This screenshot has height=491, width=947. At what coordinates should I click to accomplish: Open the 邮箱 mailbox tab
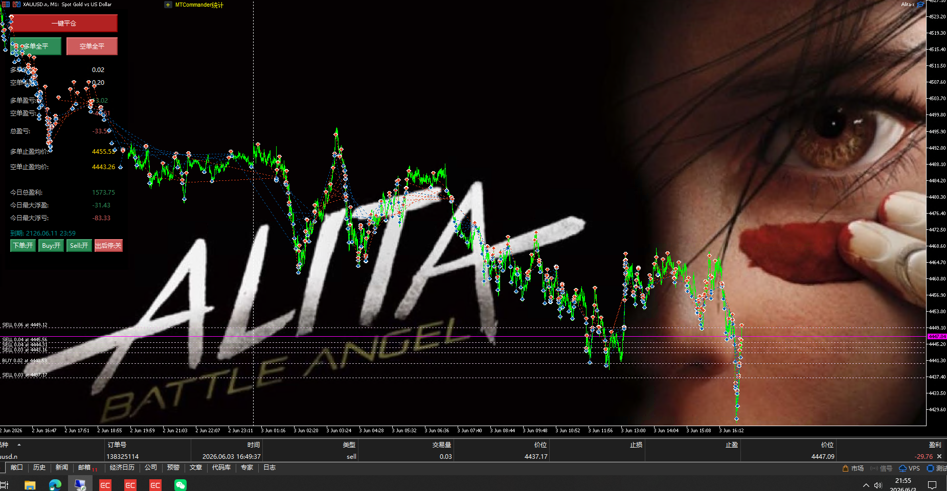pyautogui.click(x=86, y=467)
